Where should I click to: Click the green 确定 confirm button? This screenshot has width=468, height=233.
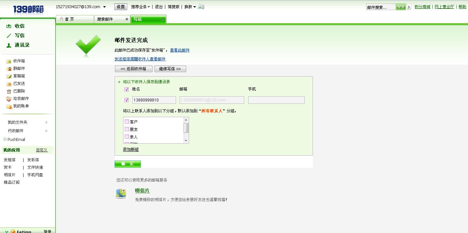(128, 164)
